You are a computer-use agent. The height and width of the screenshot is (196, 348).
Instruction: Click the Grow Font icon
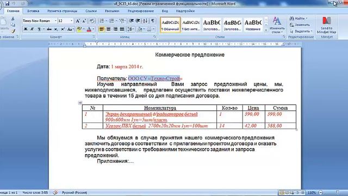click(77, 21)
